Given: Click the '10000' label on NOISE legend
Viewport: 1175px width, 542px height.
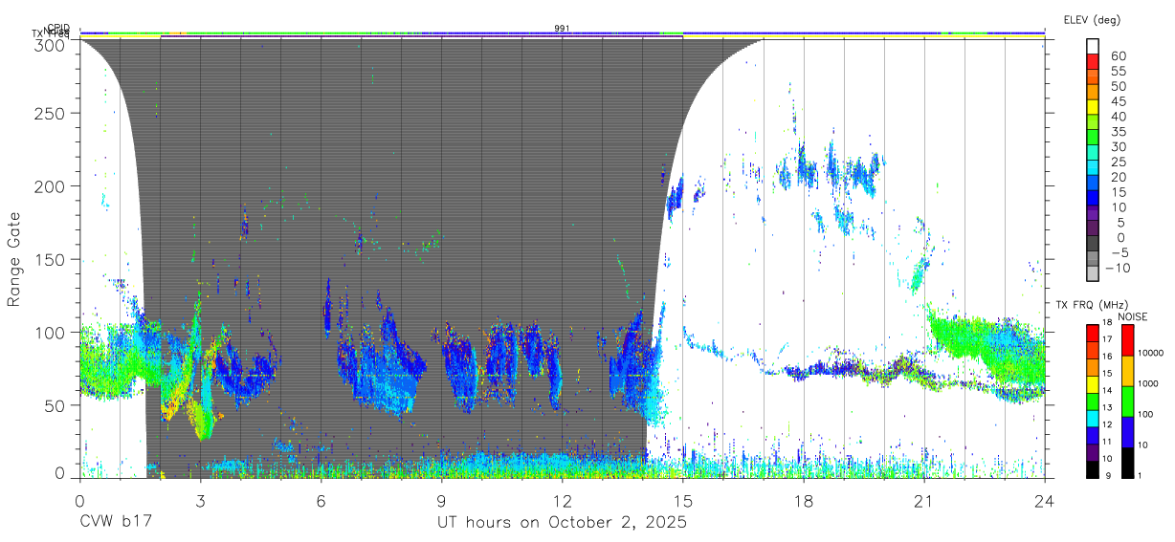Looking at the screenshot, I should pos(1152,353).
